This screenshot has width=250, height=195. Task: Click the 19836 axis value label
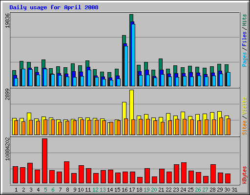click(x=7, y=20)
